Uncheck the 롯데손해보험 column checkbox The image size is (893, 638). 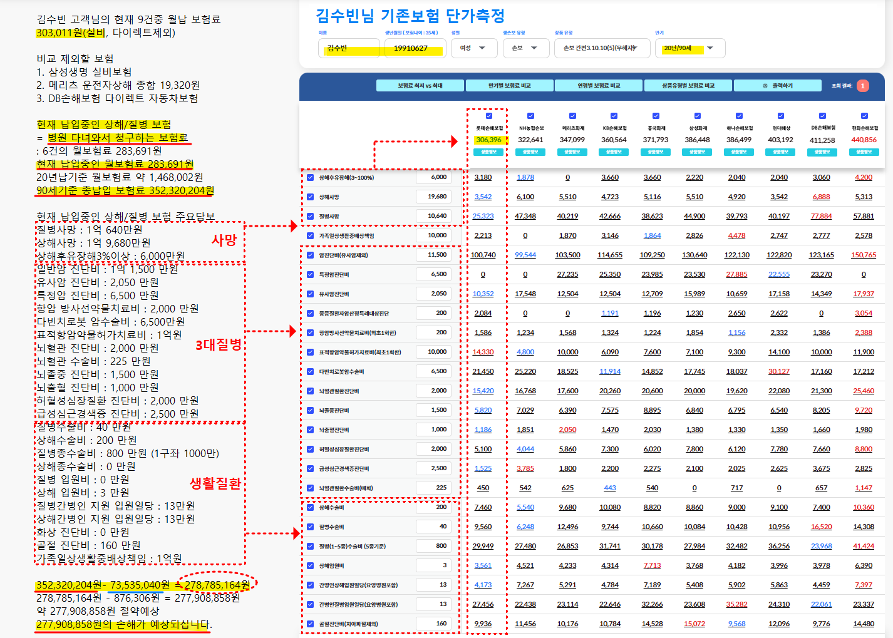pyautogui.click(x=489, y=116)
